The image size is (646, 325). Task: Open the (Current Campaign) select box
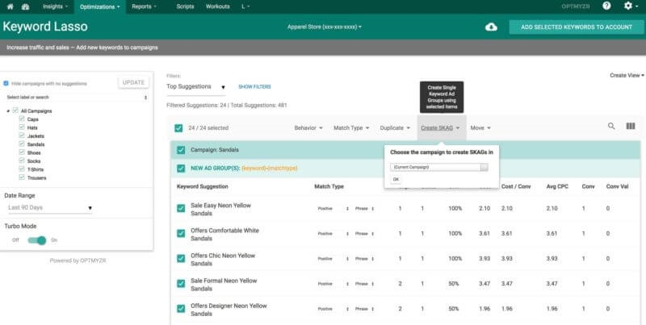(439, 167)
